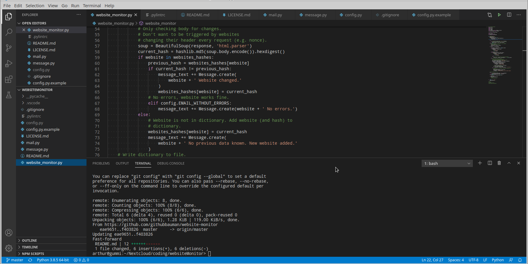
Task: Open the Extensions view
Action: [9, 79]
